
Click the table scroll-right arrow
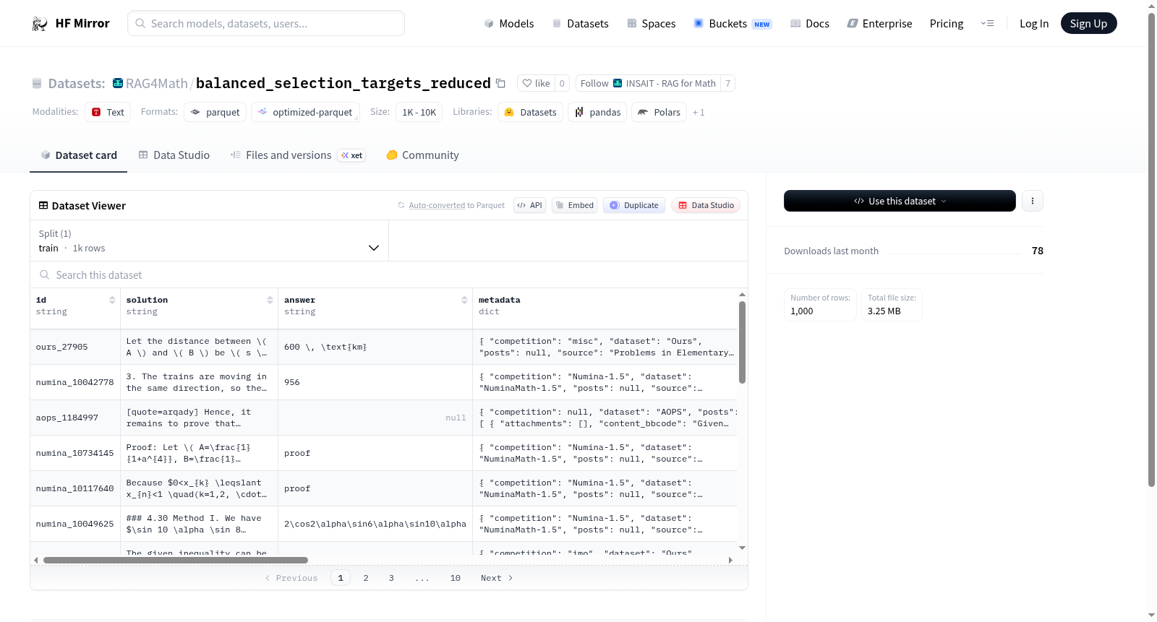(730, 560)
